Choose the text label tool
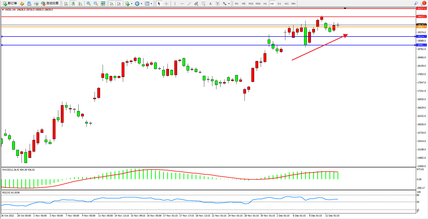This screenshot has width=428, height=219. [x=210, y=4]
